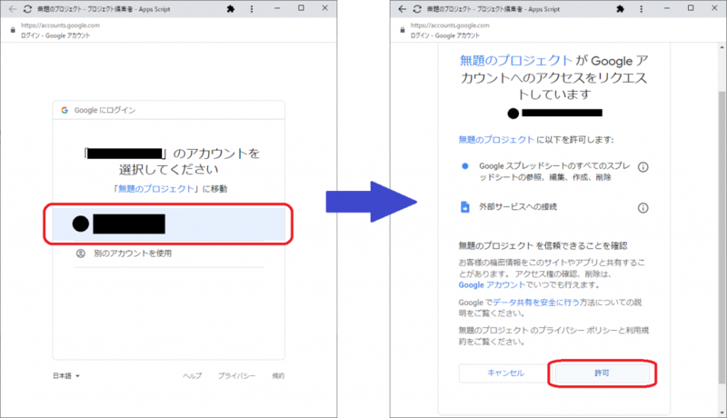The height and width of the screenshot is (418, 727).
Task: Go back in right permission window
Action: pyautogui.click(x=402, y=9)
